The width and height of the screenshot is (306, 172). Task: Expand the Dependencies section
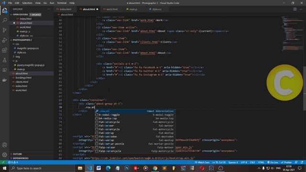coord(31,158)
